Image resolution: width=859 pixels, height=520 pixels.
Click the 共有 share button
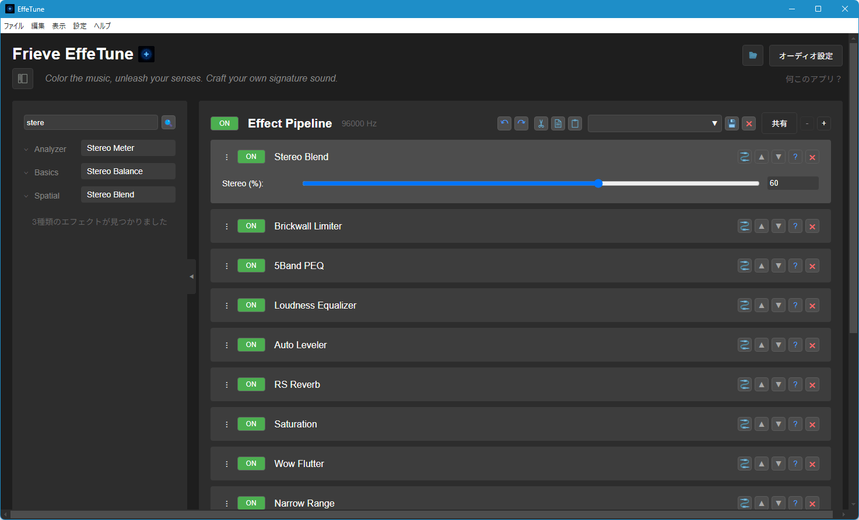click(779, 123)
